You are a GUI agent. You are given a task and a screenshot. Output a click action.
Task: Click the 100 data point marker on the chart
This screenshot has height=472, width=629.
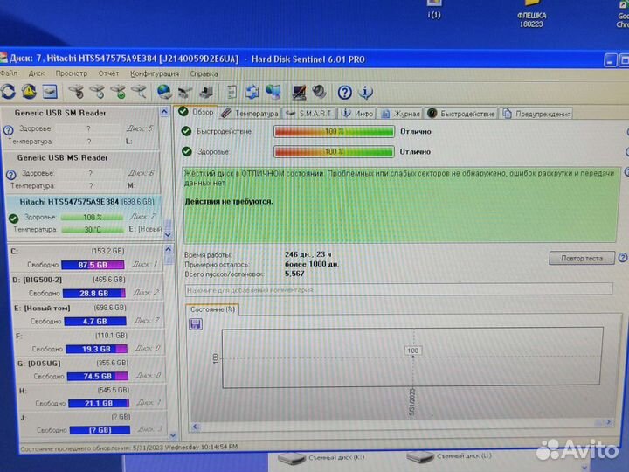point(412,356)
